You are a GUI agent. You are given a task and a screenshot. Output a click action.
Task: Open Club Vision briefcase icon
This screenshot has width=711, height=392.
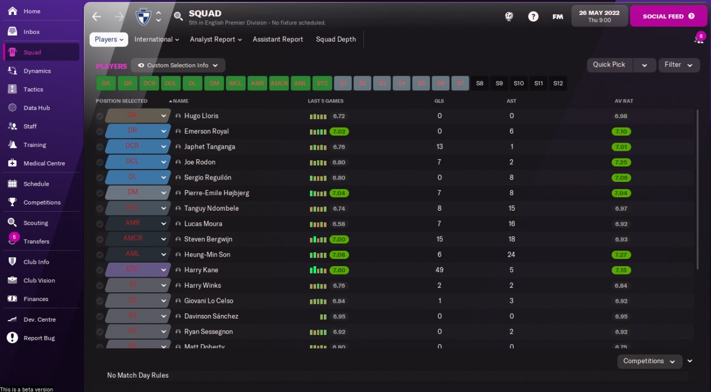(x=12, y=280)
